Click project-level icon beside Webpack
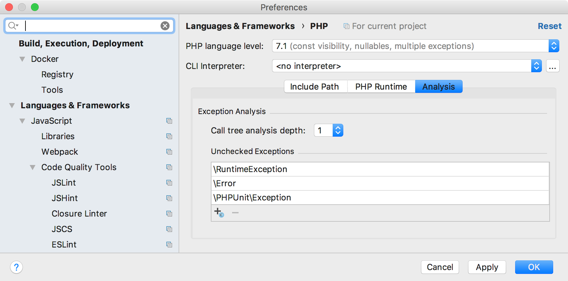This screenshot has height=281, width=568. point(169,152)
